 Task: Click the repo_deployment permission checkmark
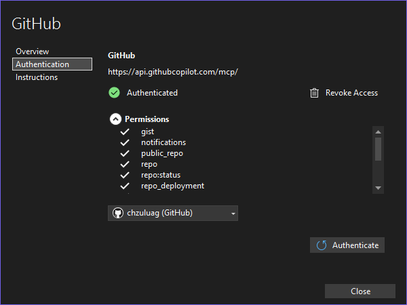[125, 186]
